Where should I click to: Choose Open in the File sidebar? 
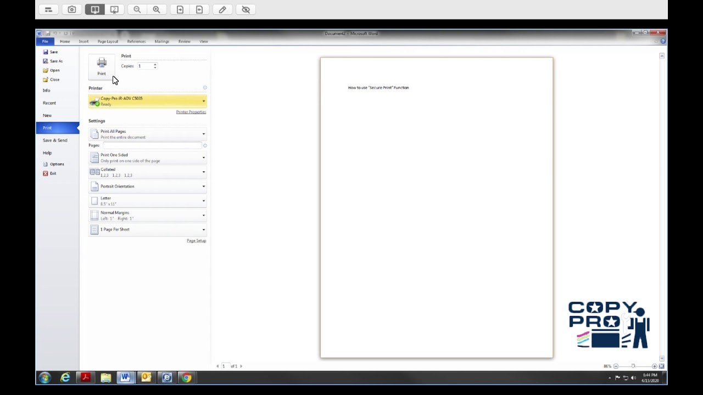click(51, 70)
